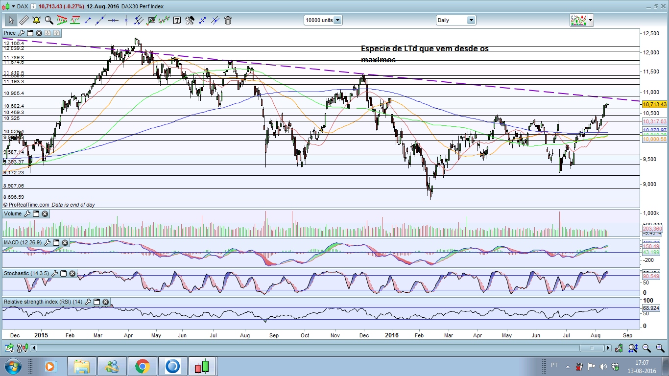Image resolution: width=669 pixels, height=376 pixels.
Task: Activate the magnifying glass zoom tool
Action: click(x=49, y=20)
